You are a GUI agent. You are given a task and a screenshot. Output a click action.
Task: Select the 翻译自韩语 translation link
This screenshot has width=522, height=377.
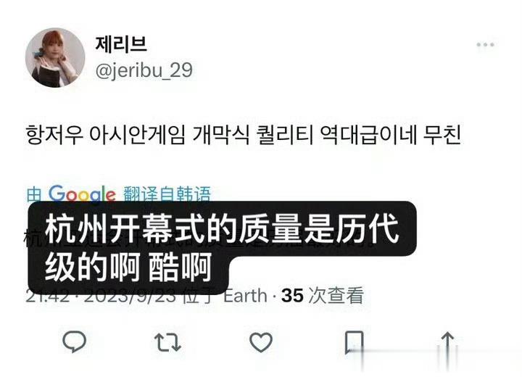coord(167,194)
